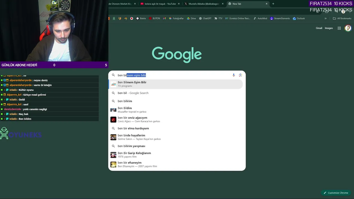354x199 pixels.
Task: Close the Otonom Market tab
Action: 135,4
